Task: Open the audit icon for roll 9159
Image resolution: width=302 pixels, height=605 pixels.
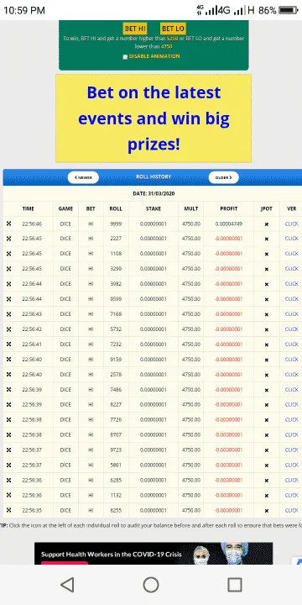Action: [x=8, y=360]
